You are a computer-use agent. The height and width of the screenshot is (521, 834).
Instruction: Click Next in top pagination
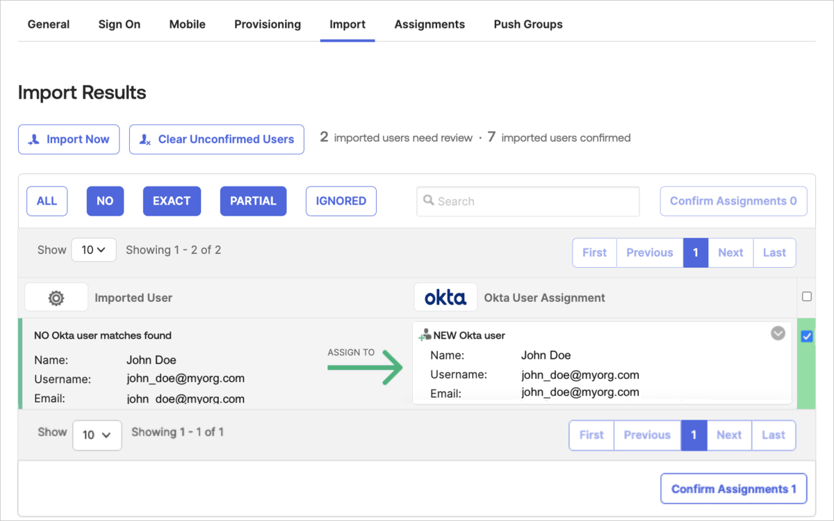[x=730, y=253]
